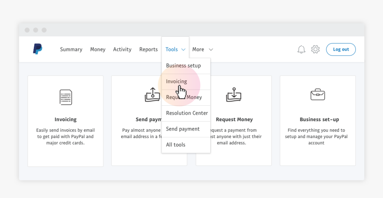This screenshot has height=198, width=383.
Task: Click the Invoicing document icon
Action: (65, 97)
